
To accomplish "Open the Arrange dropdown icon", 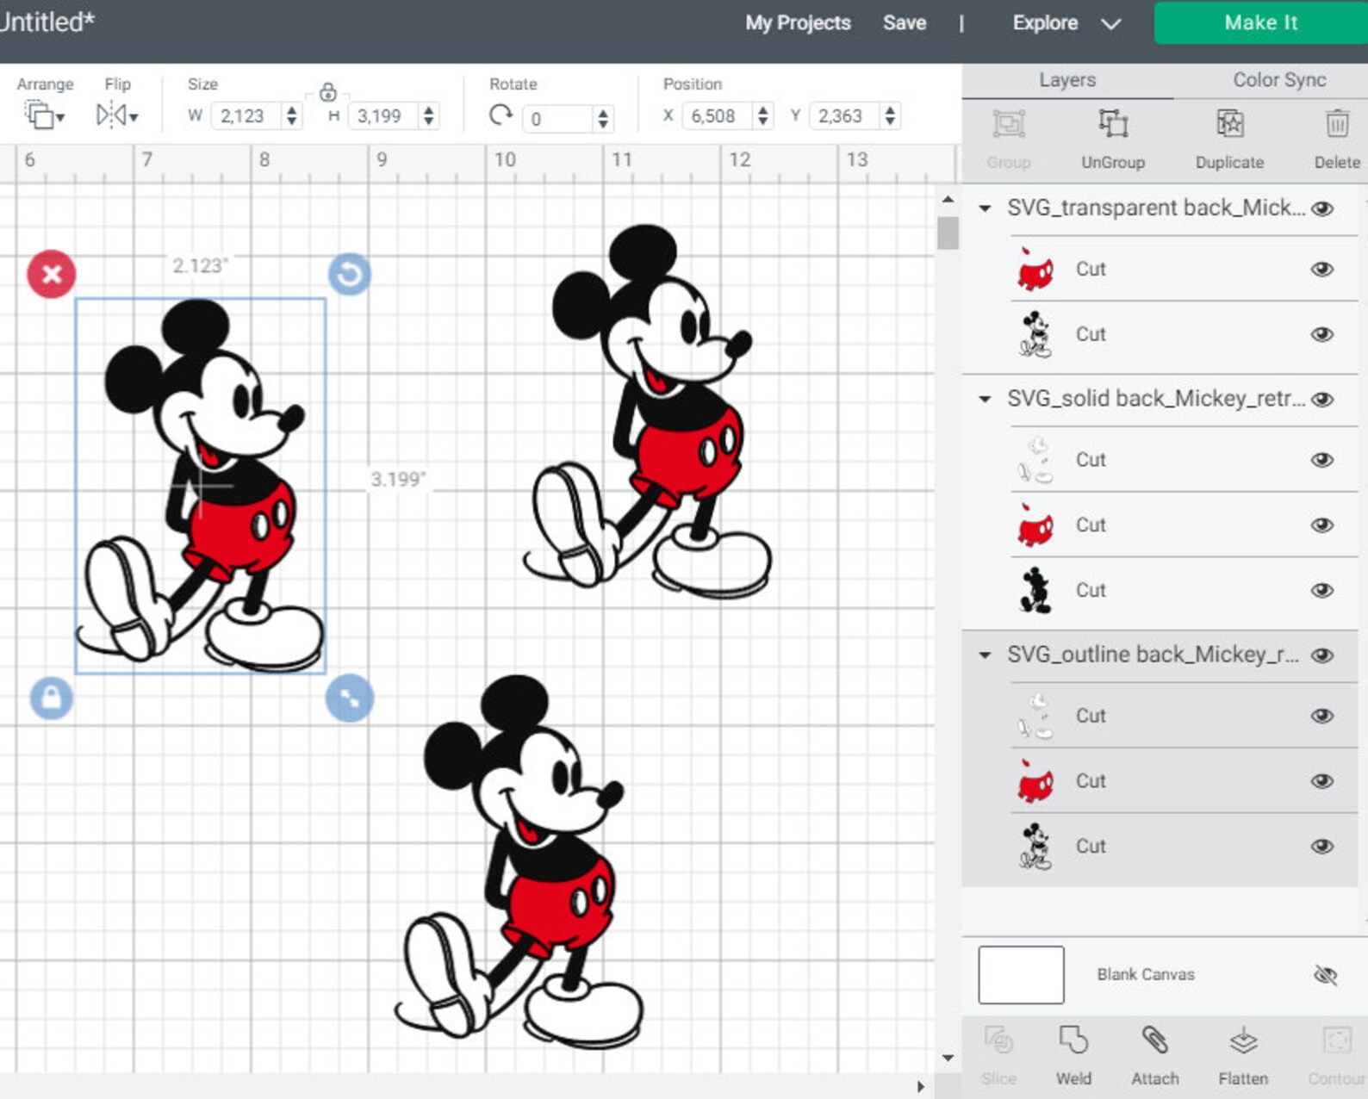I will tap(44, 115).
